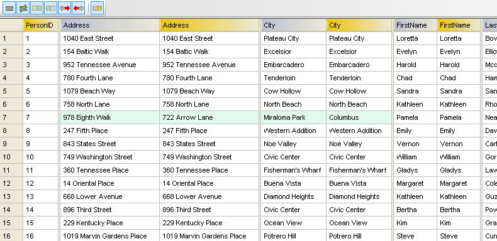Select row header number 16
This screenshot has height=241, width=497.
(11, 236)
